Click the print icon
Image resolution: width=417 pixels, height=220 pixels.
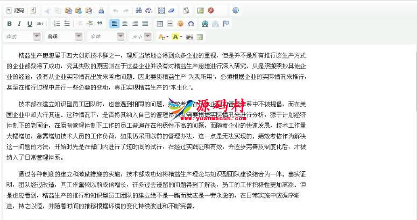pos(101,10)
